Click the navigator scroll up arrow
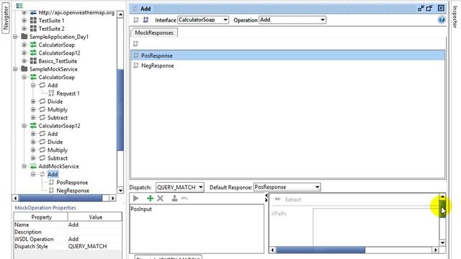Screen dimensions: 461x259 click(120, 14)
